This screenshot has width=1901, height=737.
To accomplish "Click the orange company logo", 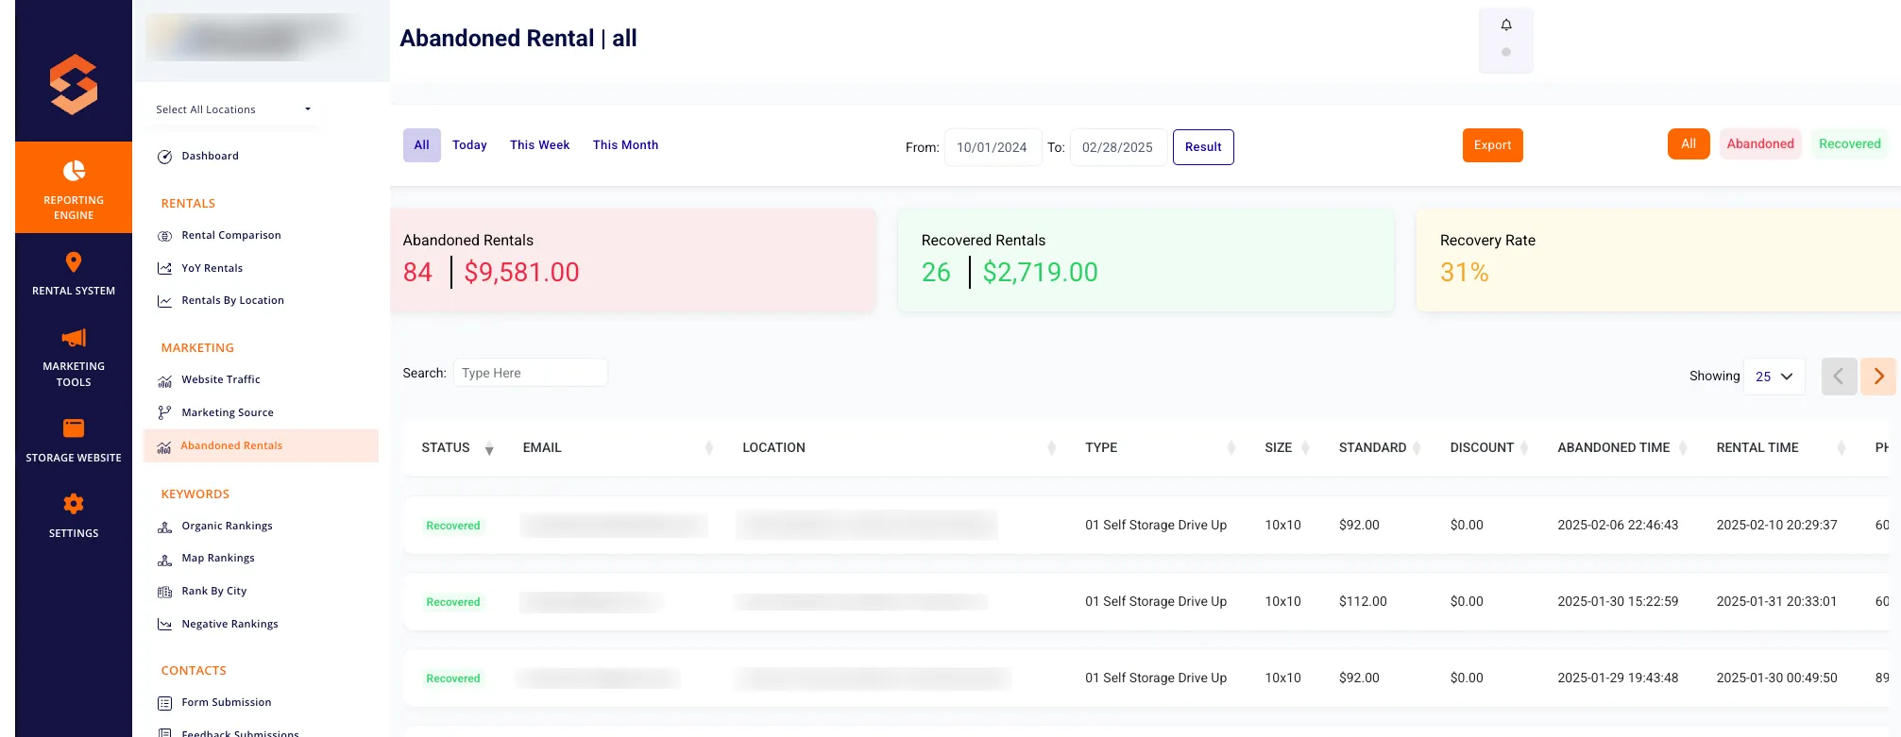I will [x=74, y=85].
